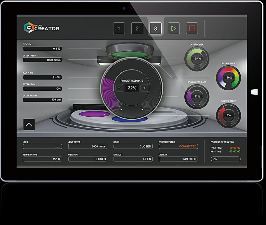Collapse panel using the up chevron button
The image size is (266, 225).
pos(29,125)
